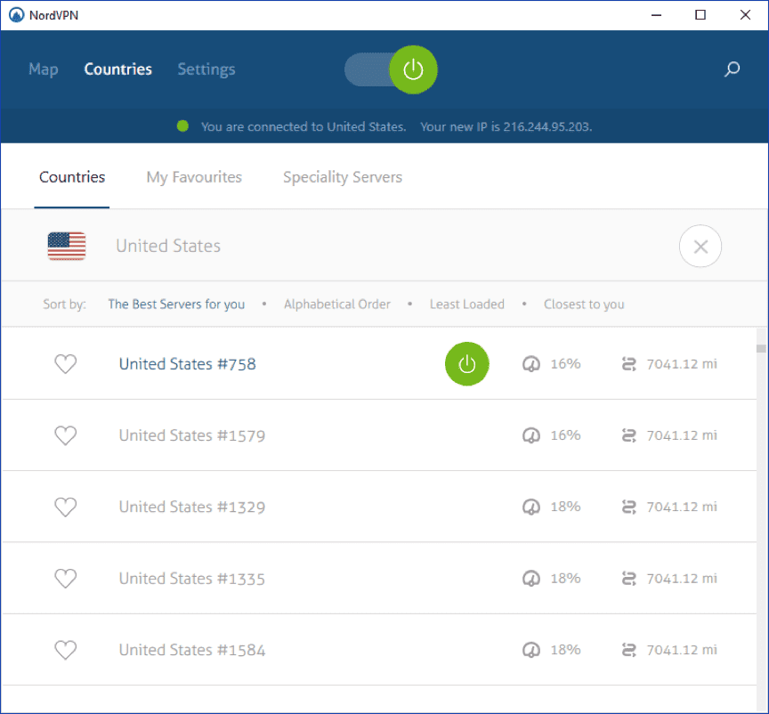Viewport: 769px width, 714px height.
Task: Click the NordVPN logo in title bar
Action: [16, 15]
